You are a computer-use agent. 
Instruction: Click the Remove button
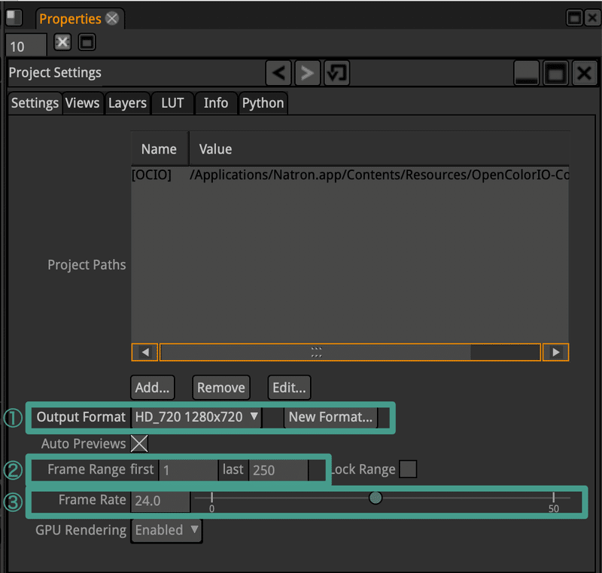coord(221,388)
